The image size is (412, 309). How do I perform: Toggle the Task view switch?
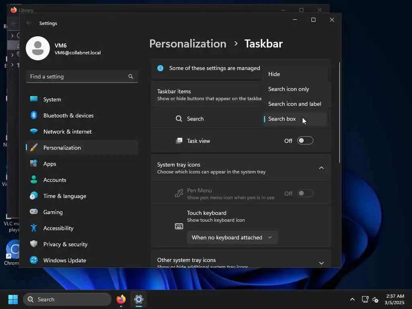305,140
